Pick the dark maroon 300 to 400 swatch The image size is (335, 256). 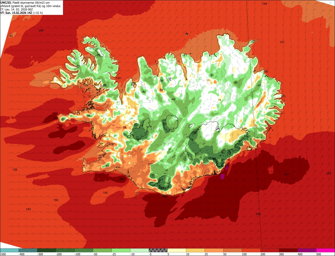288,250
